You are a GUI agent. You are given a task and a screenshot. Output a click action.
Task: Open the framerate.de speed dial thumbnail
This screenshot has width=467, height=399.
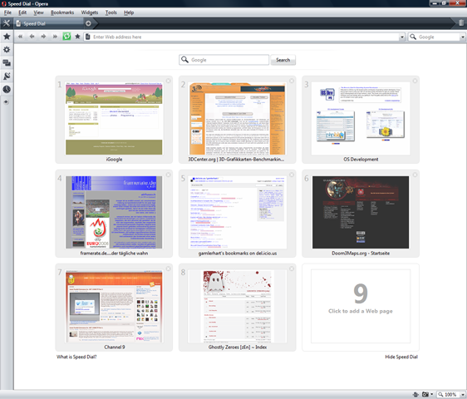click(114, 212)
